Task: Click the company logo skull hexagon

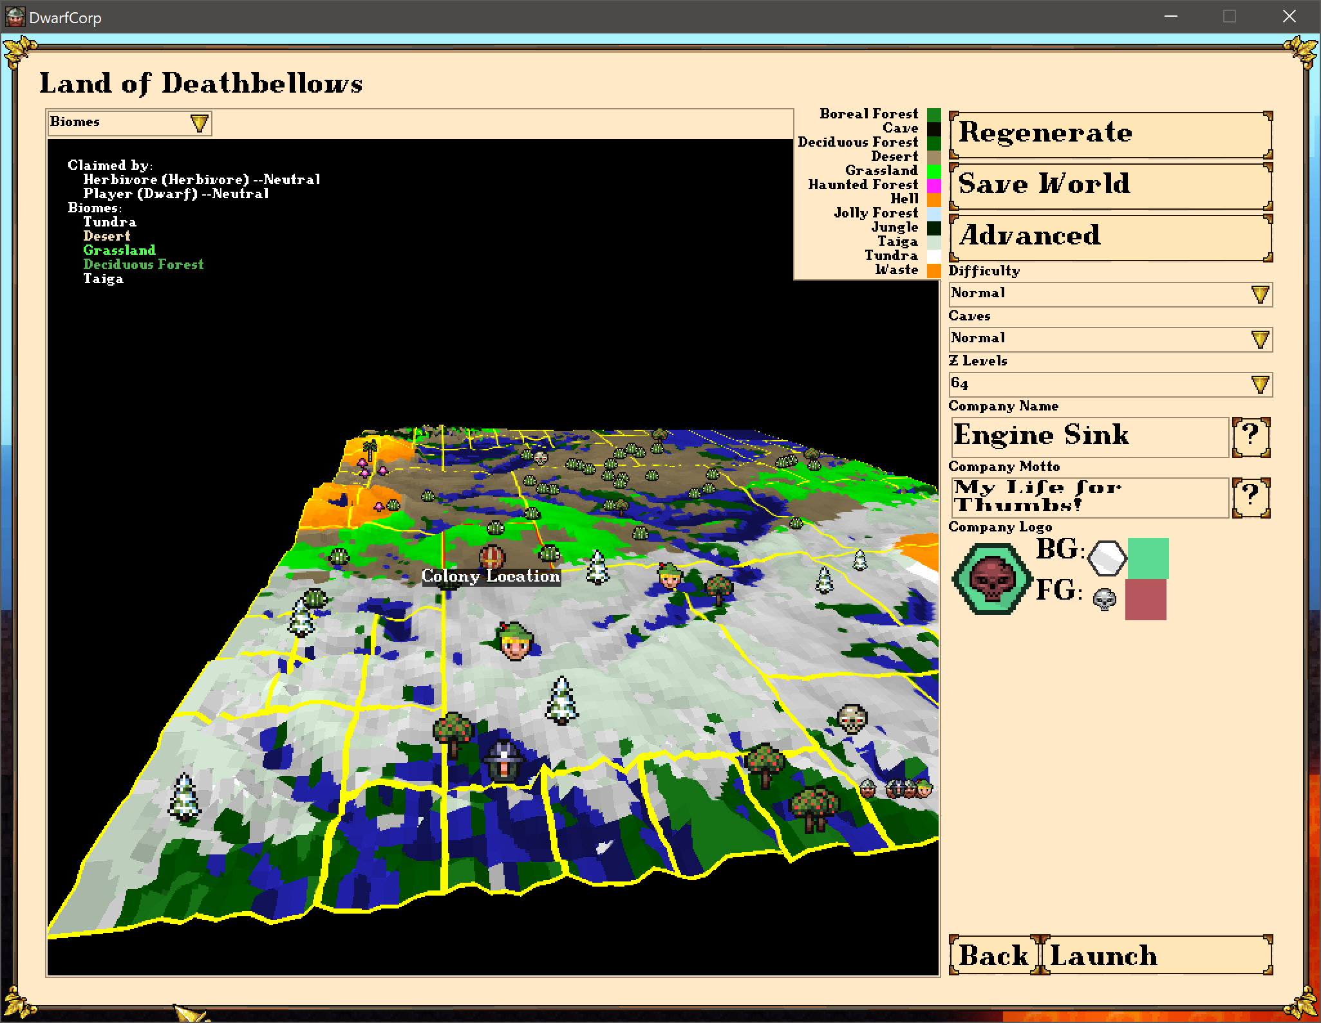Action: [991, 579]
